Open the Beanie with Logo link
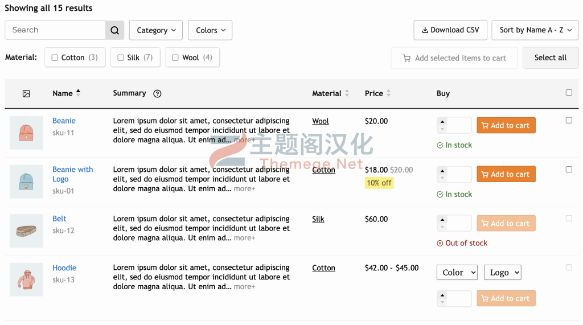The height and width of the screenshot is (325, 583). coord(72,174)
